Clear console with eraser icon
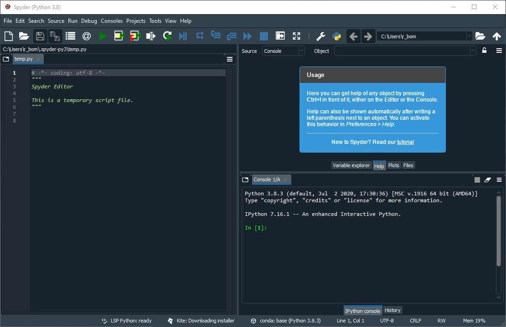This screenshot has width=506, height=327. coord(488,179)
